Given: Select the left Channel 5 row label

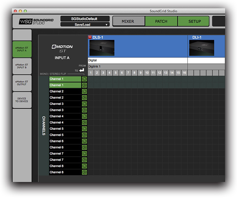Looking at the screenshot, I should [65, 128].
